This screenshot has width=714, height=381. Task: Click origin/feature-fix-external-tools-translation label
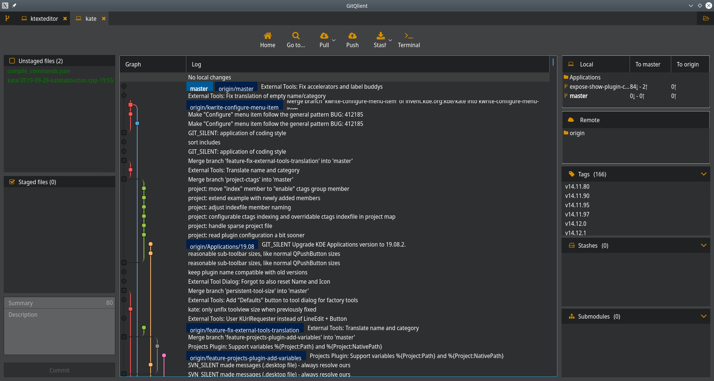245,329
